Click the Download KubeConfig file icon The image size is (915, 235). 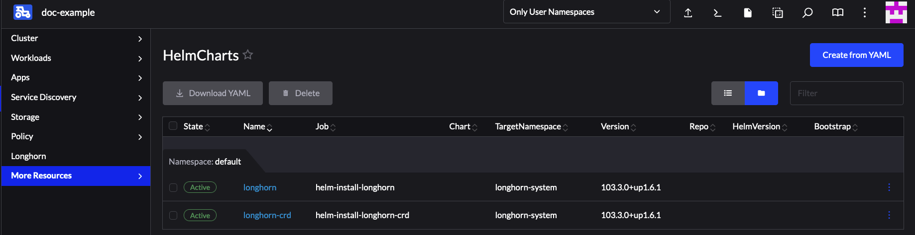(x=747, y=13)
